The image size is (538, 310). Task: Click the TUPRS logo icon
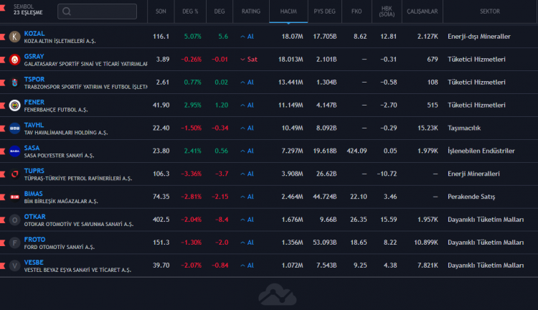click(x=14, y=174)
